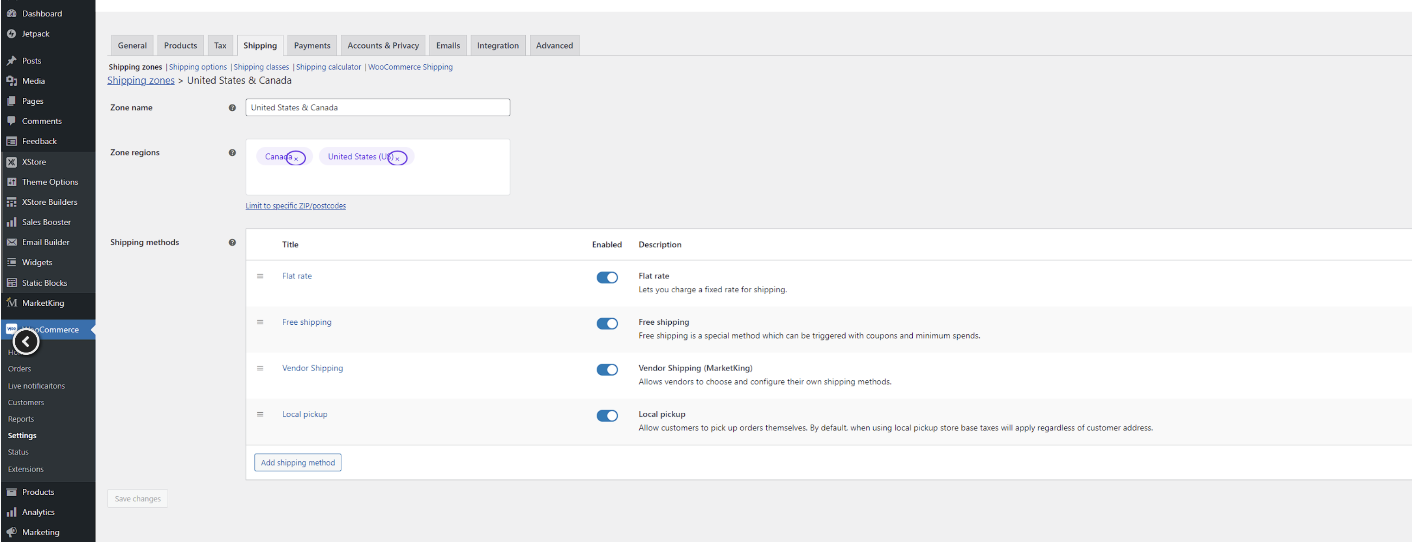Remove United States (US) region tag
The image size is (1412, 542).
pos(397,158)
